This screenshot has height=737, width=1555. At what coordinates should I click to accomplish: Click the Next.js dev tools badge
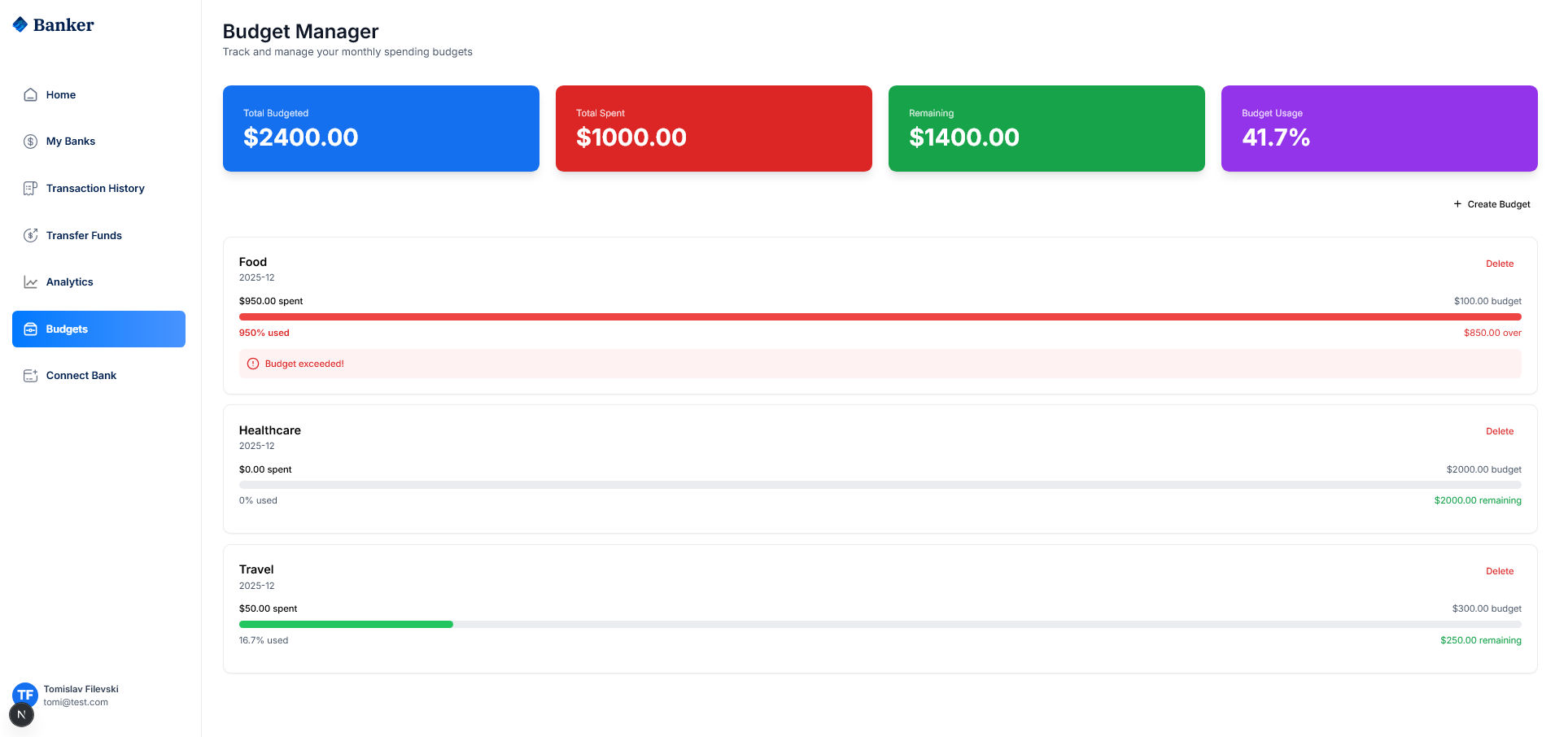point(21,715)
